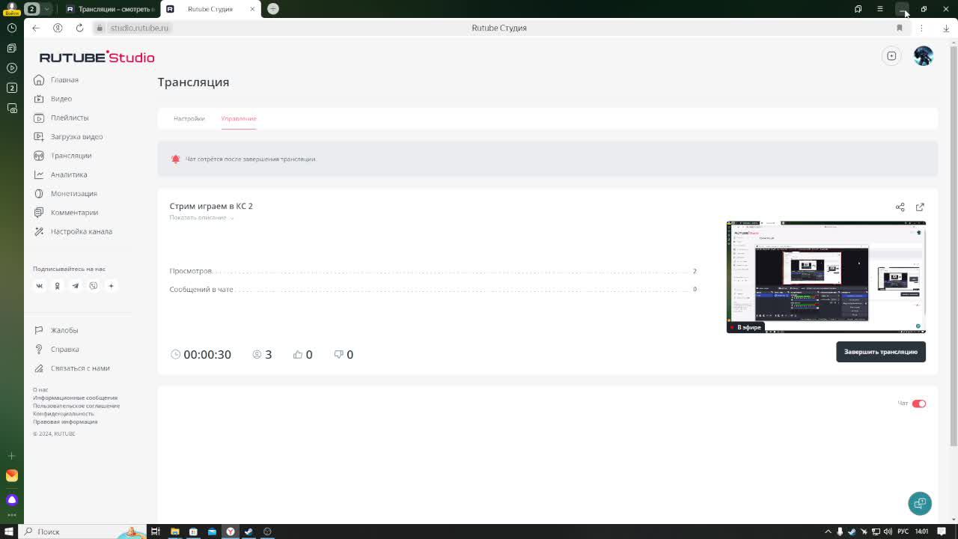This screenshot has width=958, height=539.
Task: Open О нас footer link
Action: tap(40, 390)
